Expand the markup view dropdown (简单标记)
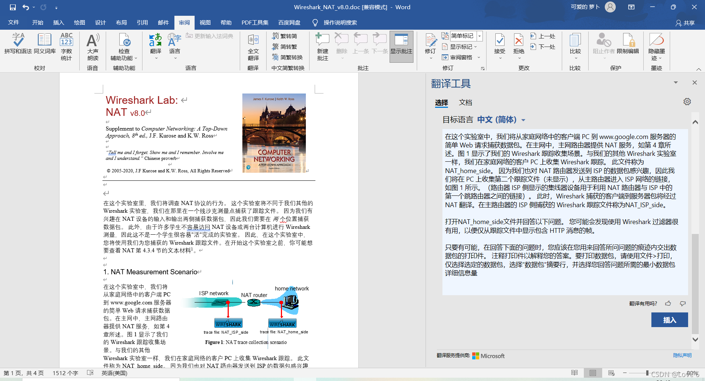 point(480,36)
